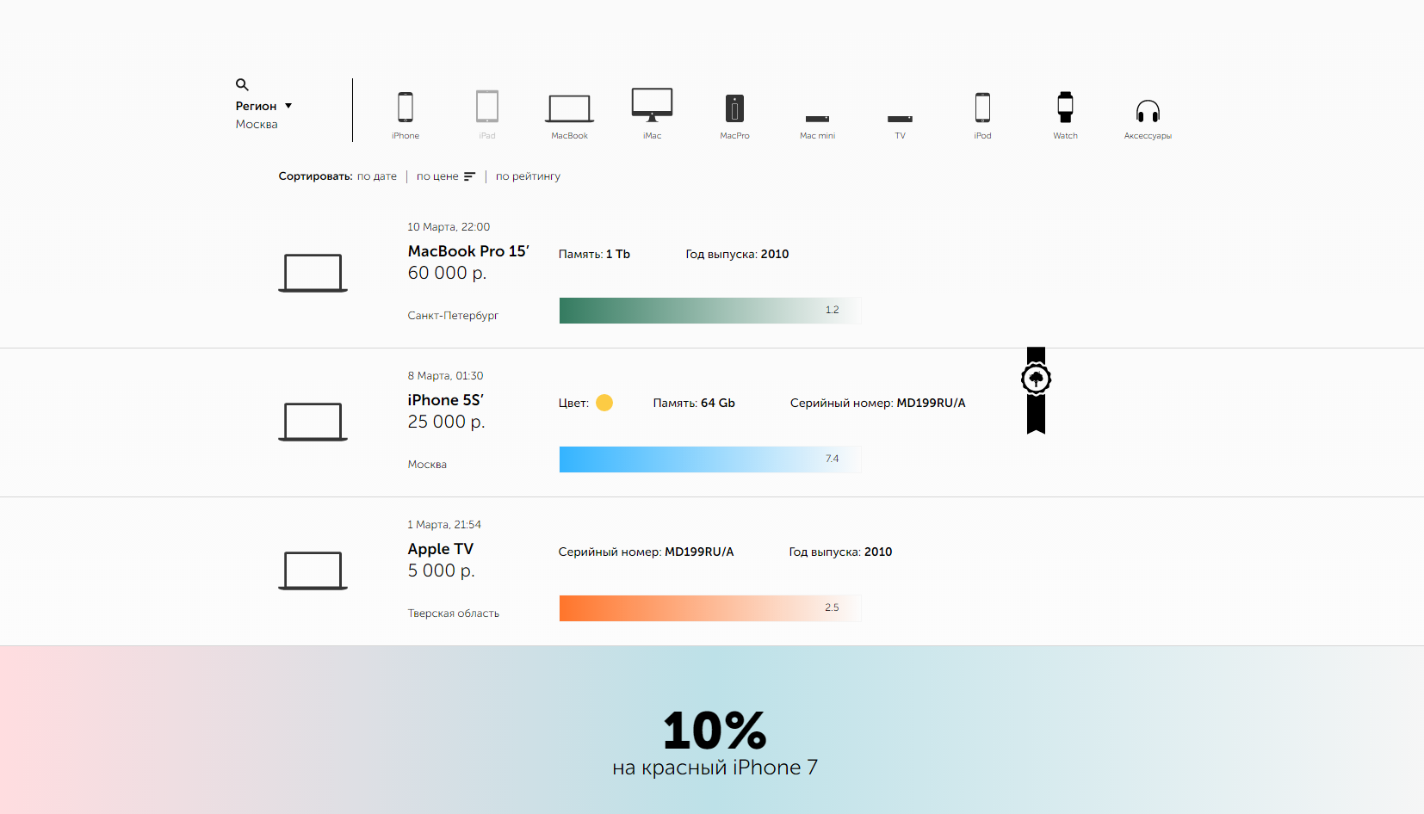This screenshot has height=814, width=1424.
Task: Click the MacBook Pro listing laptop thumbnail
Action: coord(313,273)
